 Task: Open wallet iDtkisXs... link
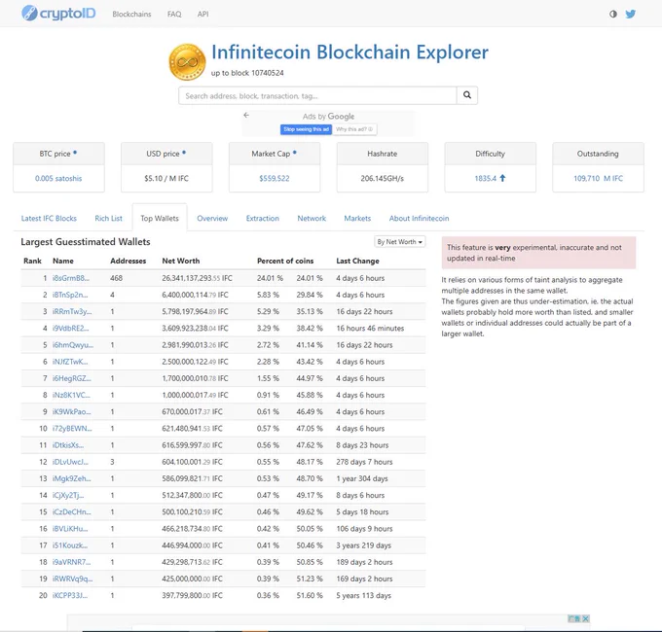68,445
